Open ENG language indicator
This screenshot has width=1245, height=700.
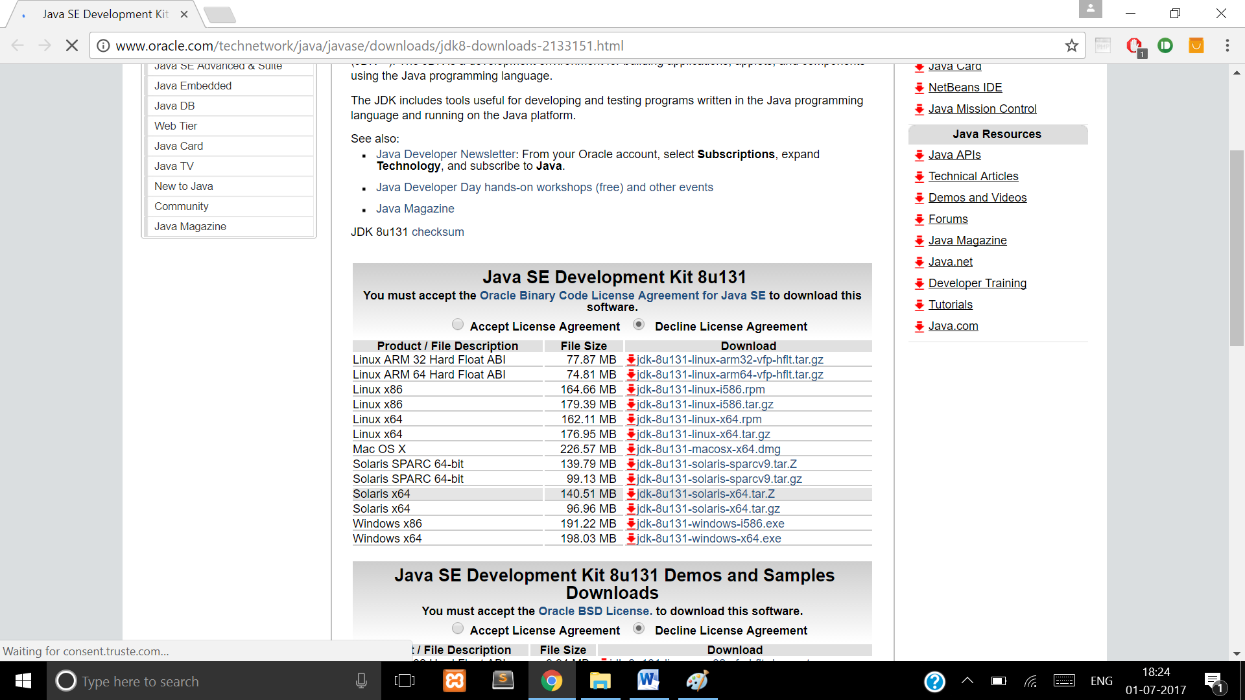pyautogui.click(x=1101, y=681)
